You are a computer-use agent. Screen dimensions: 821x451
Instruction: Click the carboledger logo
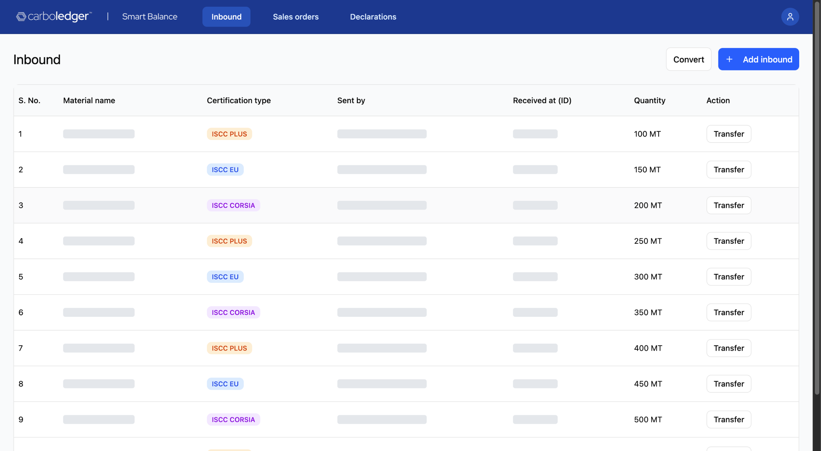54,17
